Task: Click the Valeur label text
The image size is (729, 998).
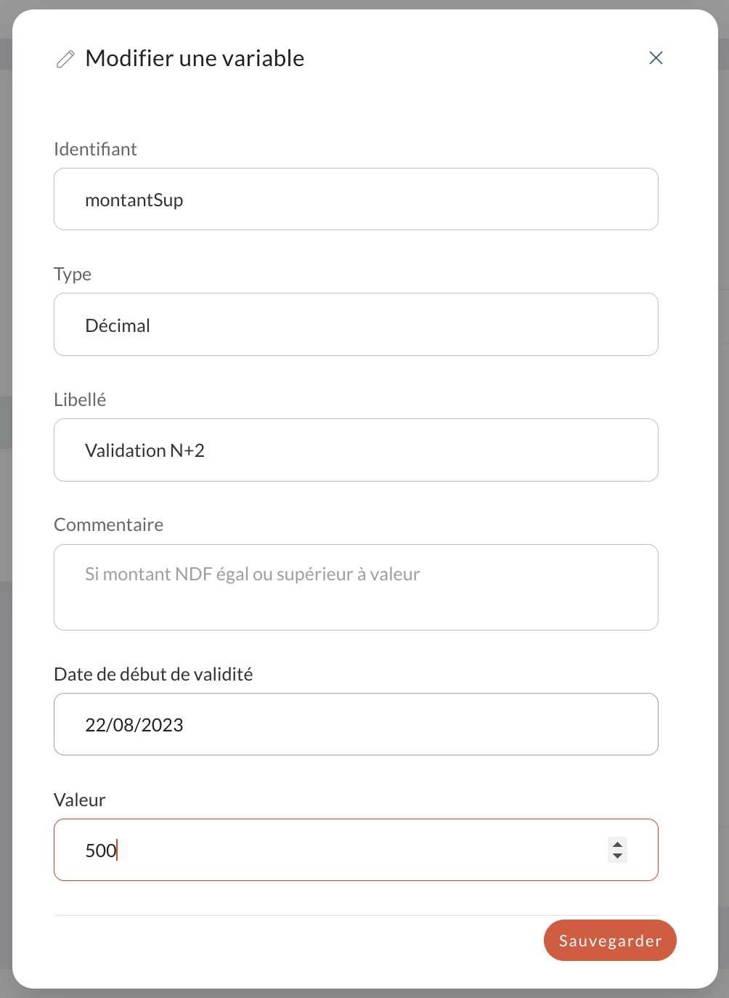Action: [x=80, y=800]
